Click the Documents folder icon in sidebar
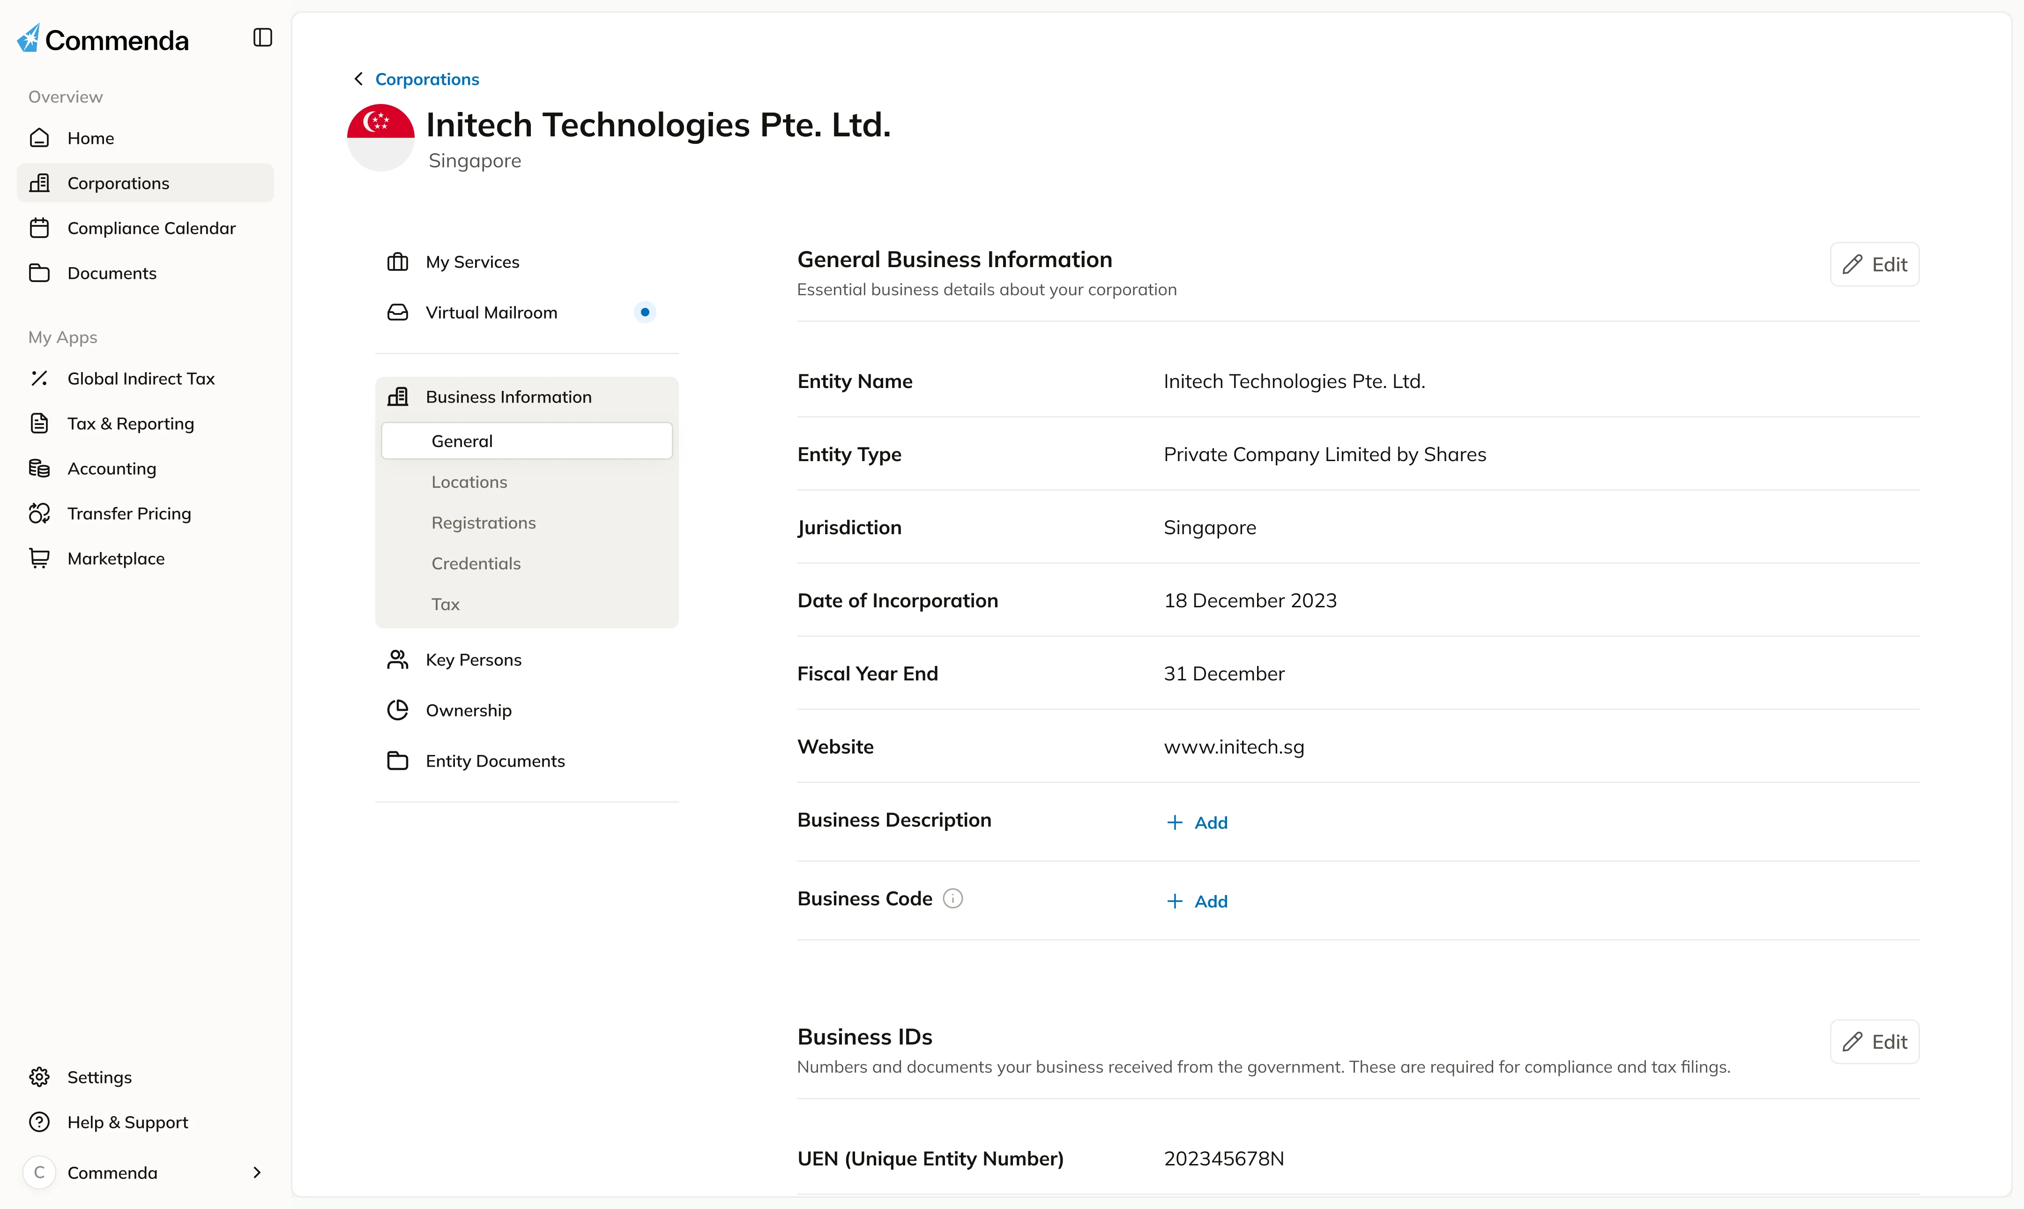Viewport: 2024px width, 1209px height. click(40, 273)
